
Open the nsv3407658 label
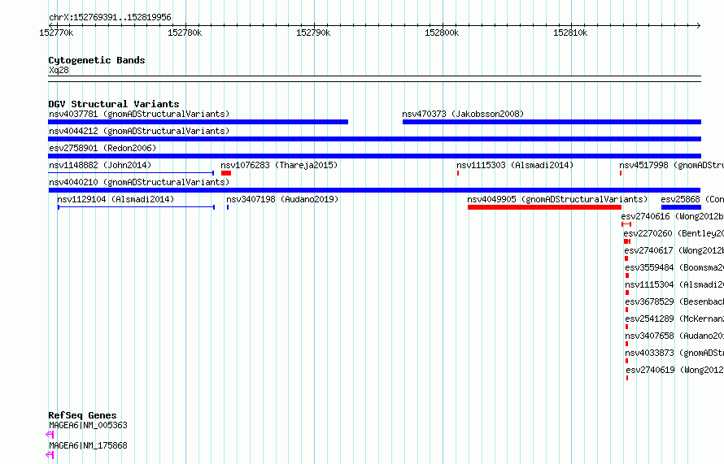674,336
